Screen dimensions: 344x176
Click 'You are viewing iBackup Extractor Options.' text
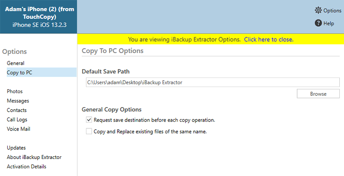coord(184,39)
